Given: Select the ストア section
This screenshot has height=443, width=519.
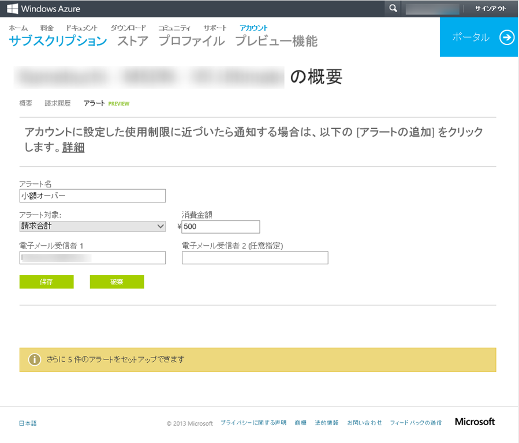Looking at the screenshot, I should point(133,40).
